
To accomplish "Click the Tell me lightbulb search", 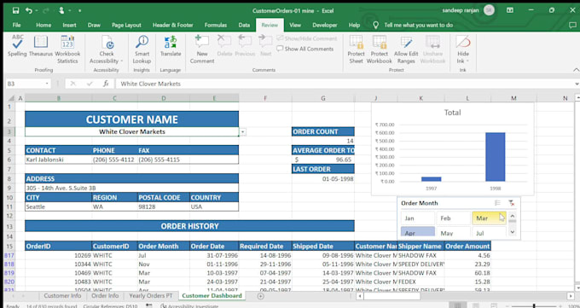I will pyautogui.click(x=376, y=25).
